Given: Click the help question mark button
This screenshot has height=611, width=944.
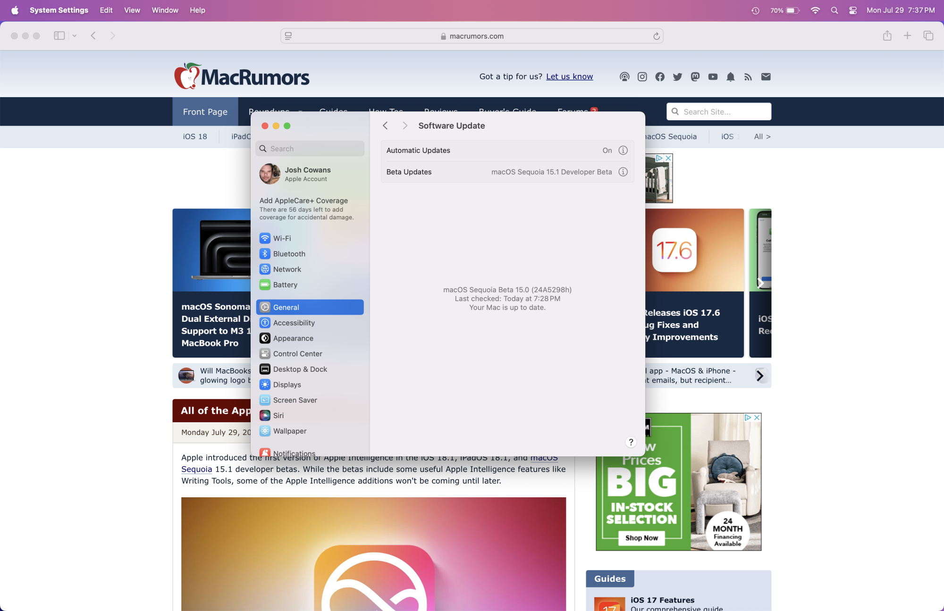Looking at the screenshot, I should click(631, 442).
